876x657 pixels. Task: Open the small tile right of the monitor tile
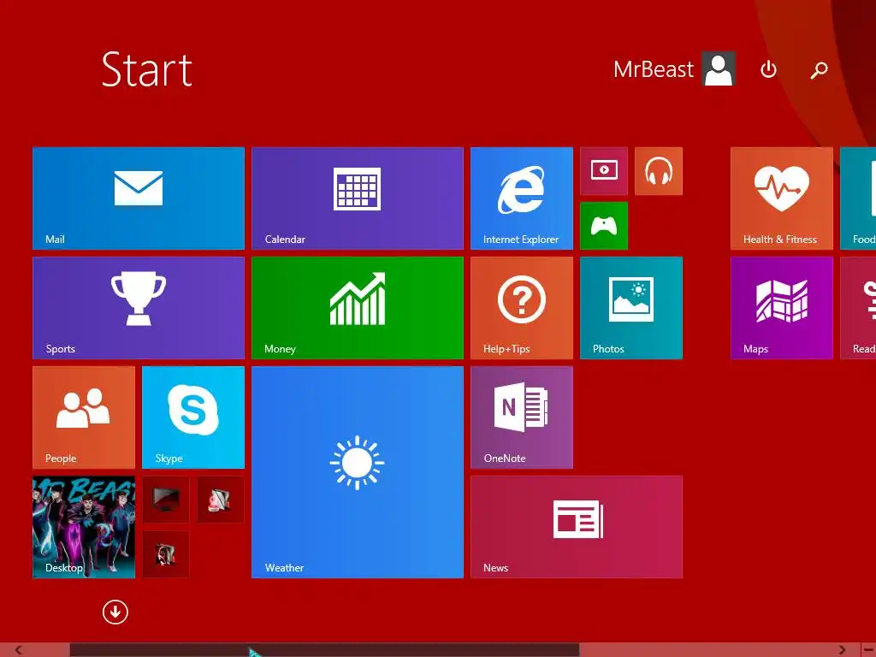click(221, 500)
